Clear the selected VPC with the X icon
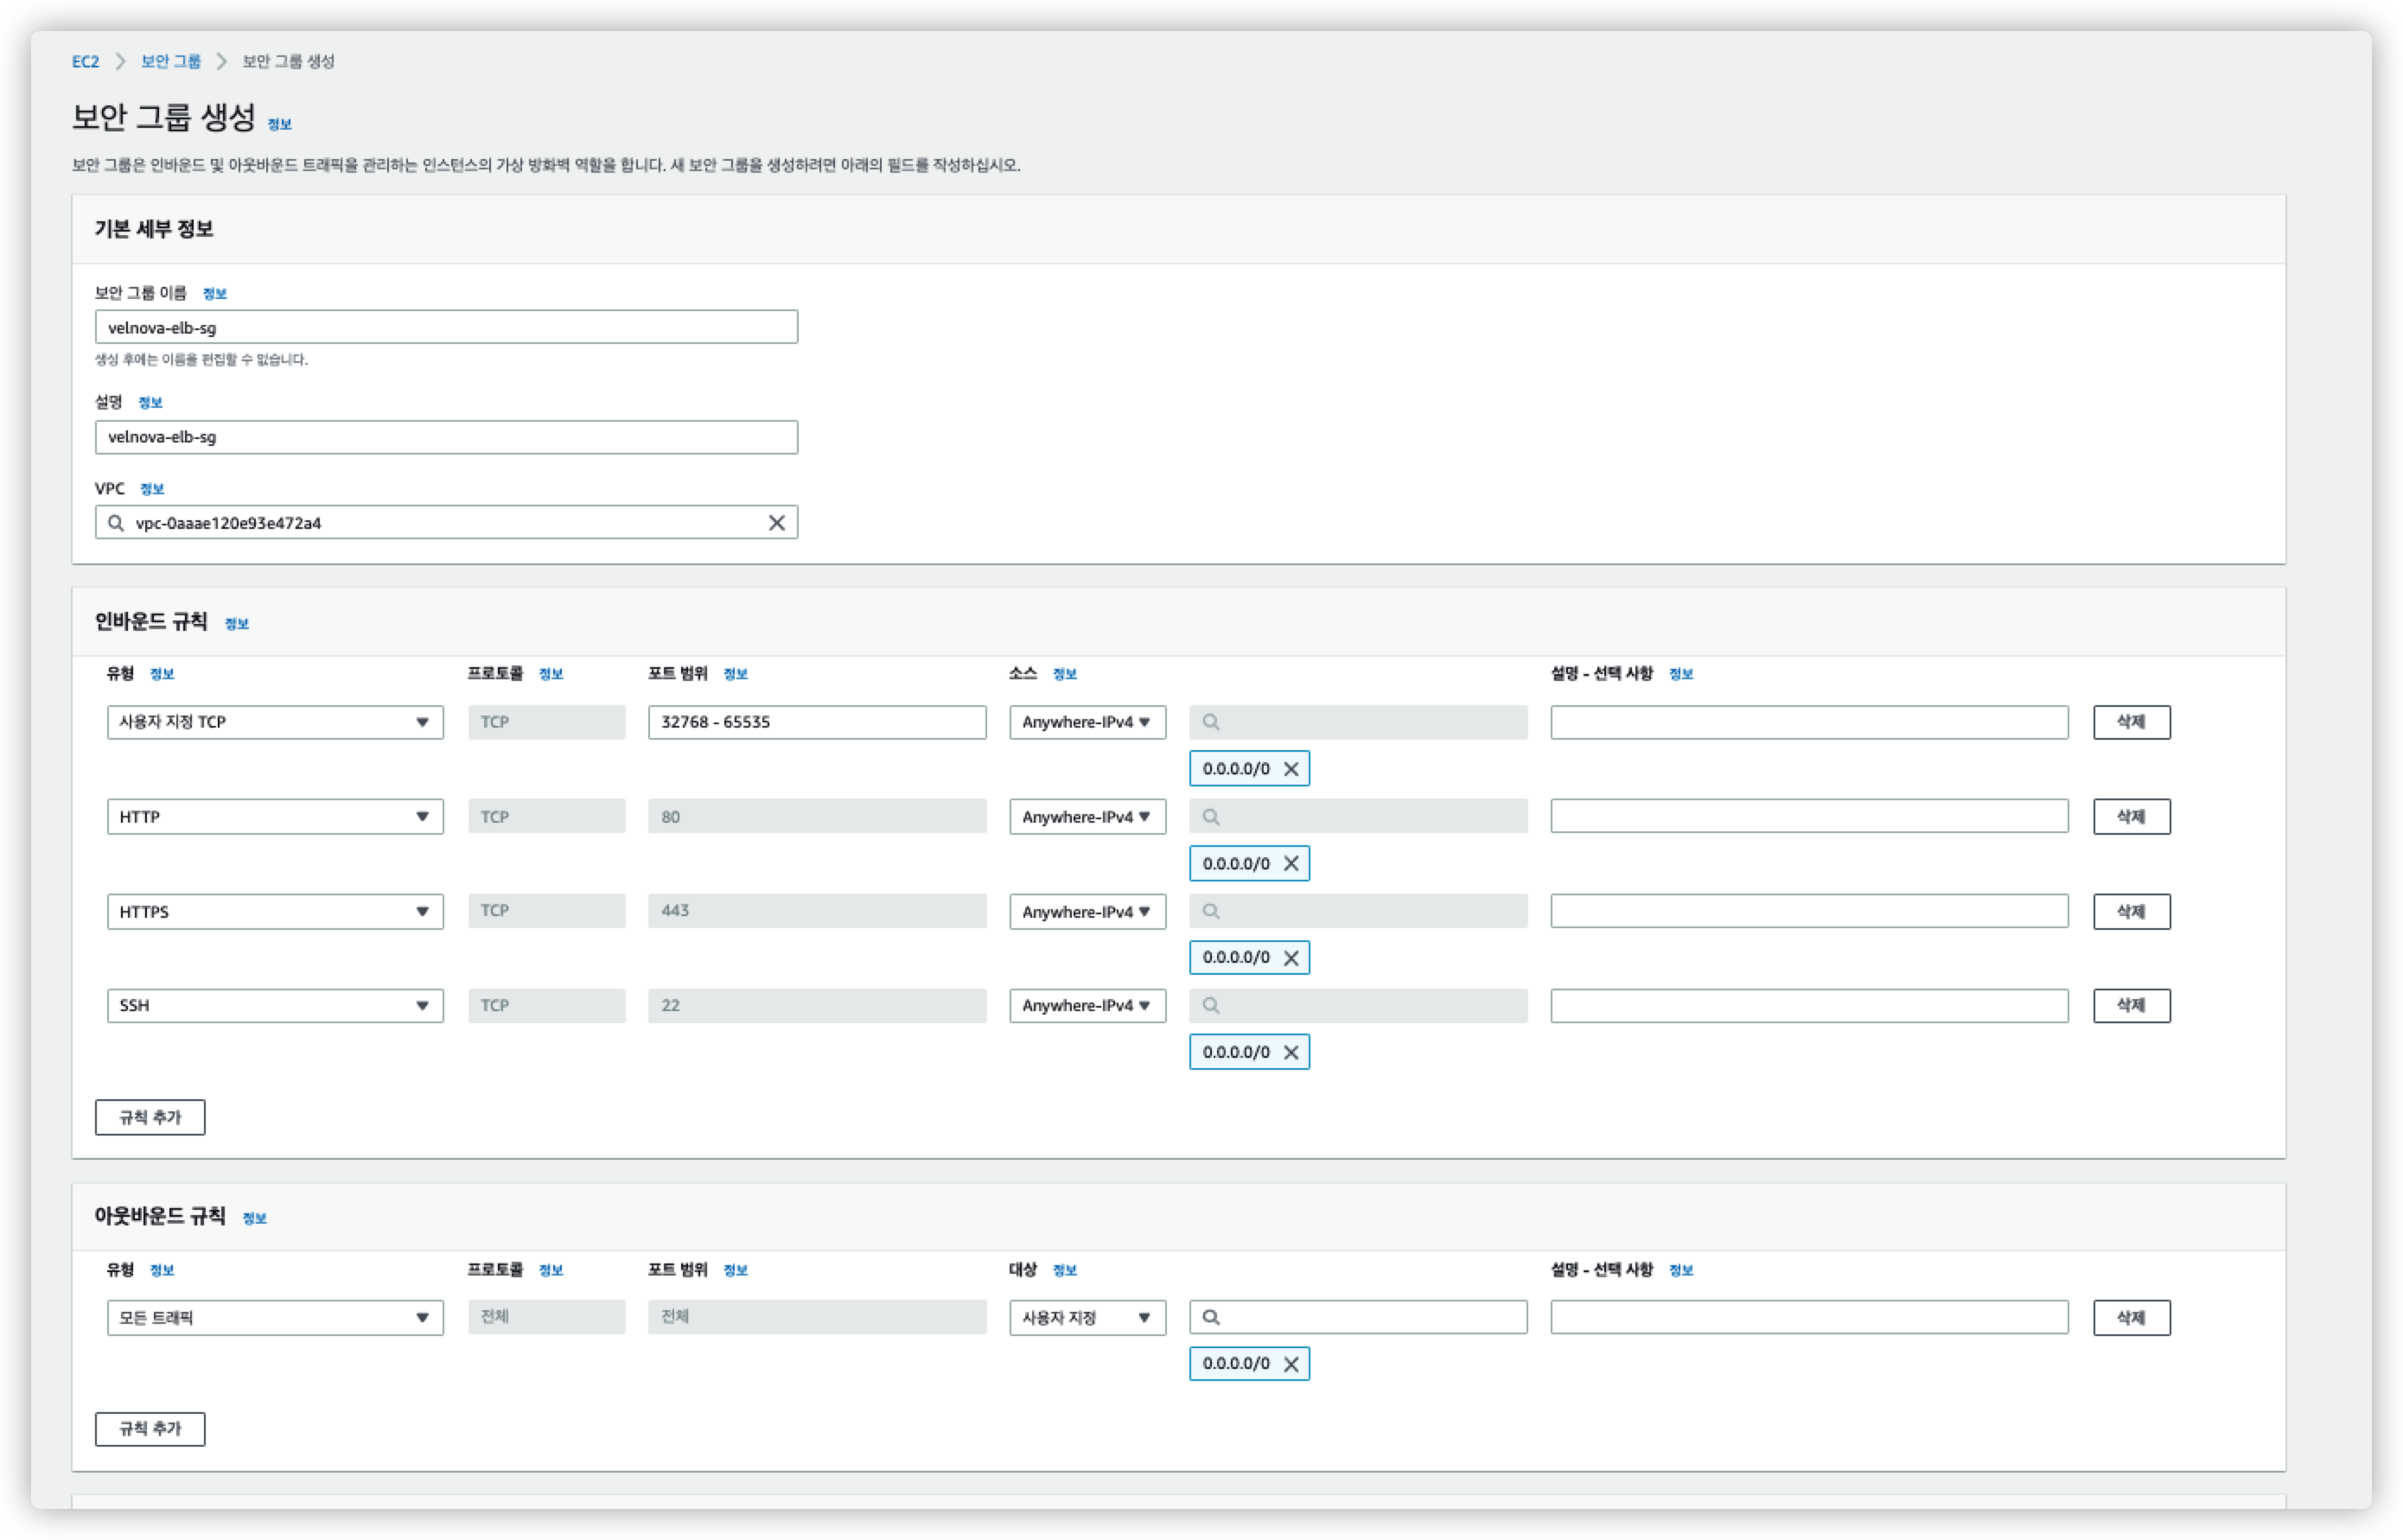 (776, 523)
